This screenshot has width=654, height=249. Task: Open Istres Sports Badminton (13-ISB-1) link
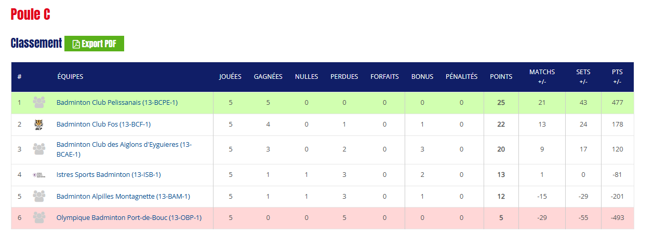point(109,175)
